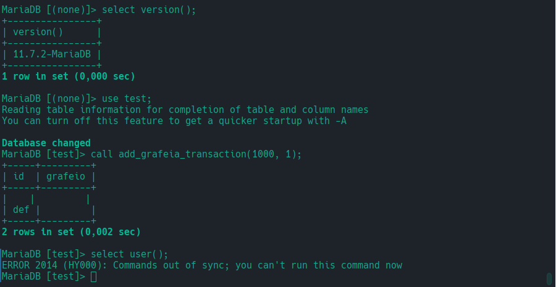Click the 'select version();' command text
The image size is (556, 287).
[x=149, y=10]
